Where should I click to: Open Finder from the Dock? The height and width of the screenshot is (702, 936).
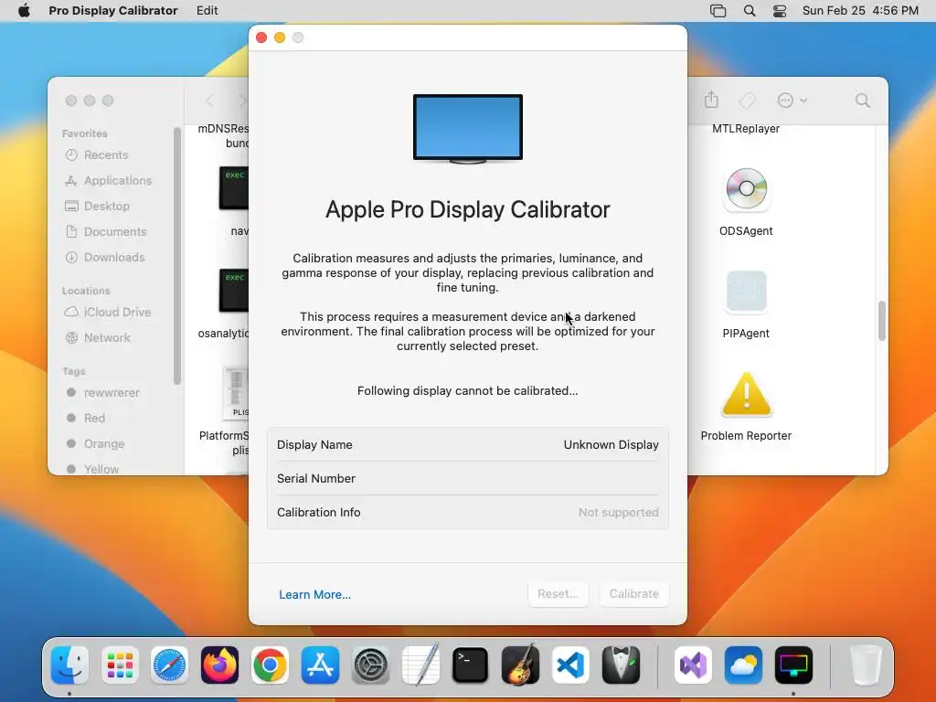pyautogui.click(x=69, y=665)
